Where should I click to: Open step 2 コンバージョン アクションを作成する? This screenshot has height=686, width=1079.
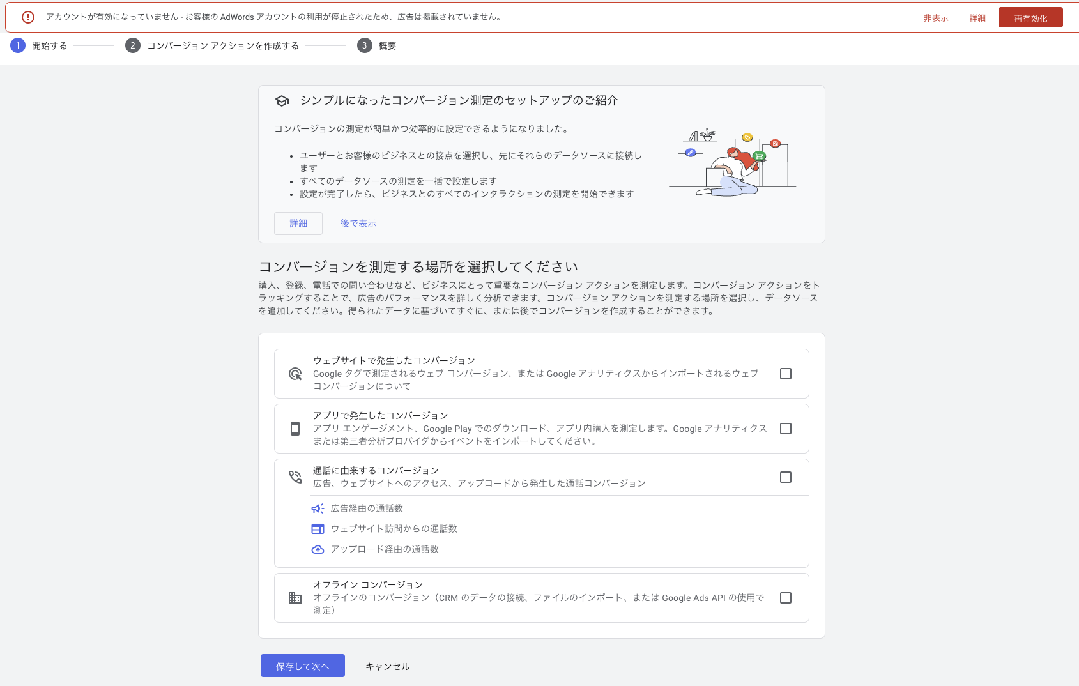tap(212, 45)
